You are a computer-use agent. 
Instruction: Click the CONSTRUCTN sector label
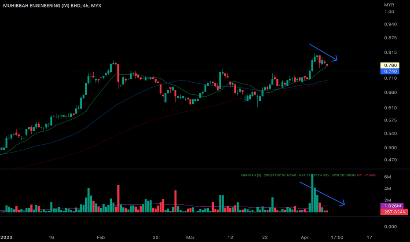click(275, 175)
